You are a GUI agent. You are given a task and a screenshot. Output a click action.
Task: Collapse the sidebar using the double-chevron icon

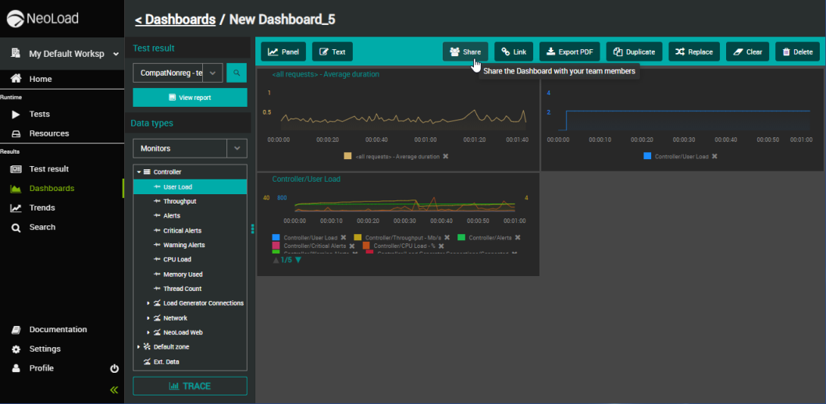click(114, 389)
